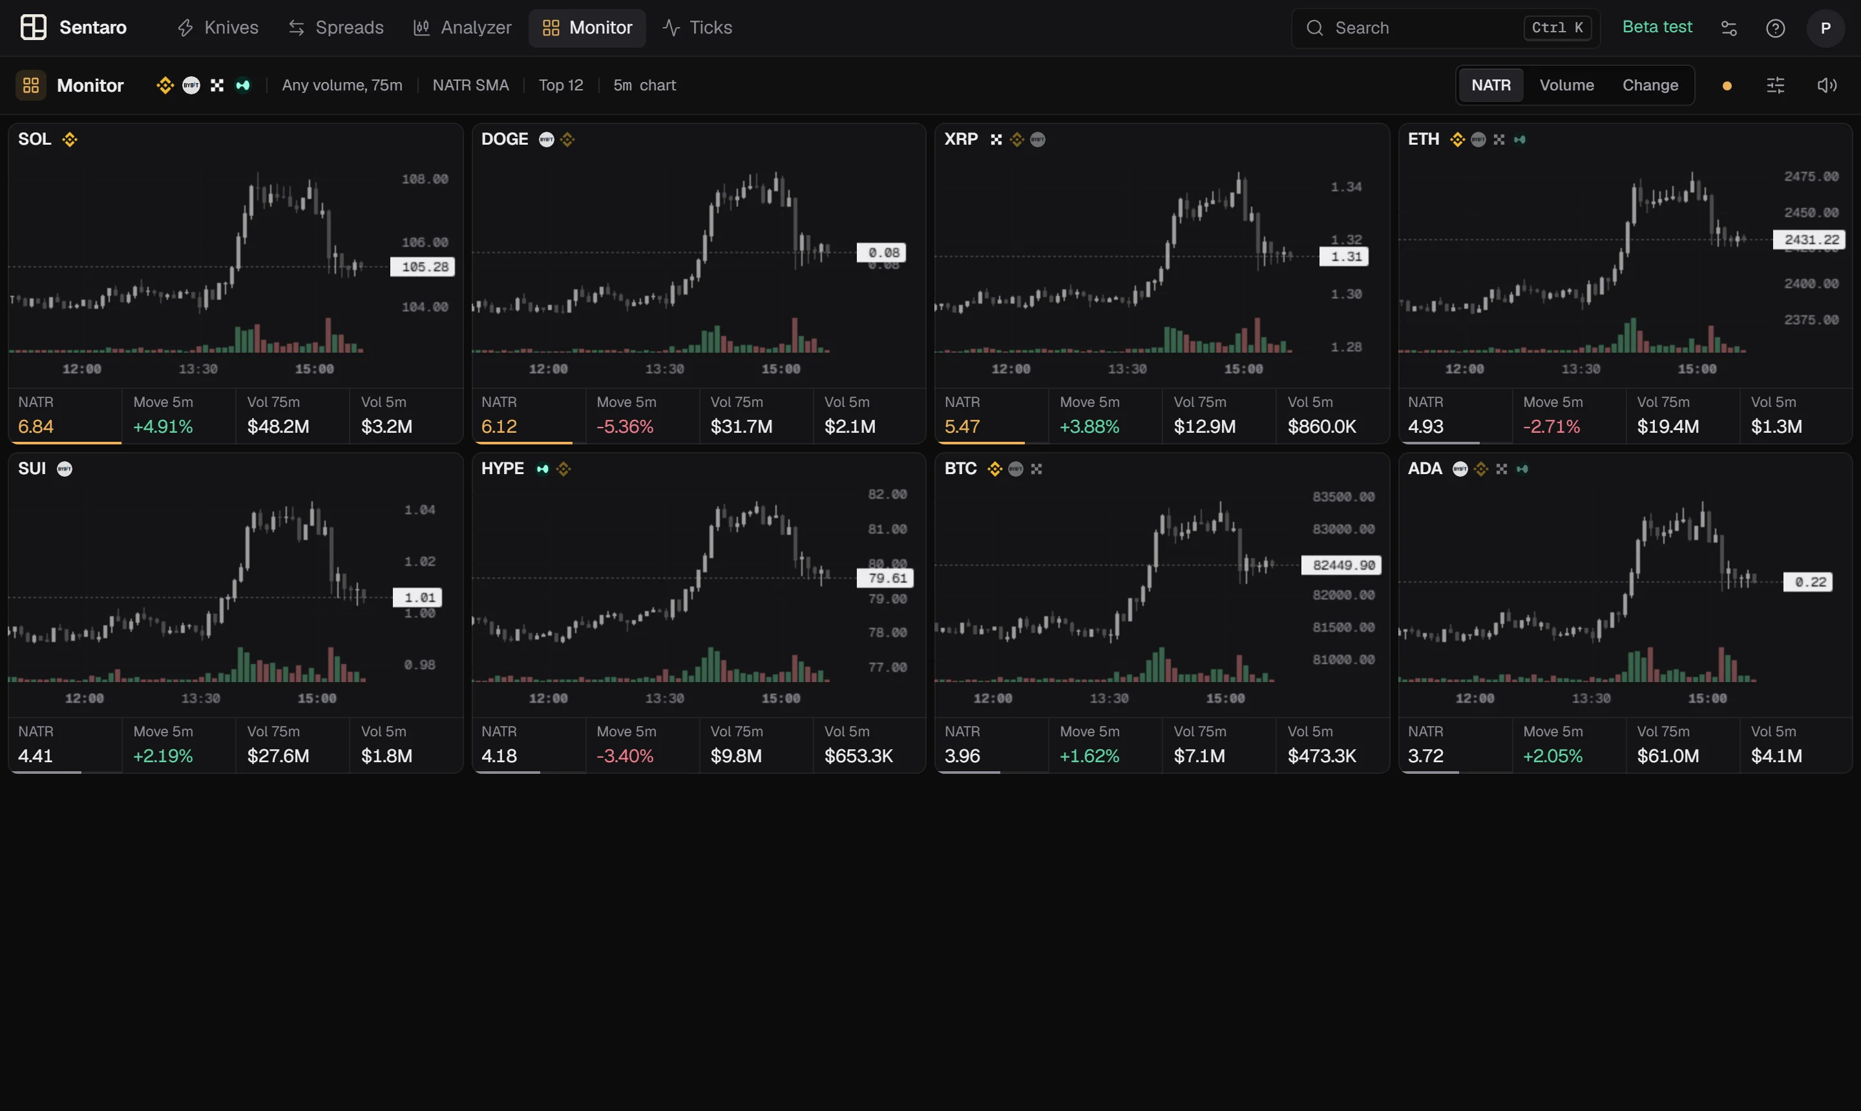The width and height of the screenshot is (1861, 1111).
Task: Click the OKX icon on XRP card
Action: tap(995, 140)
